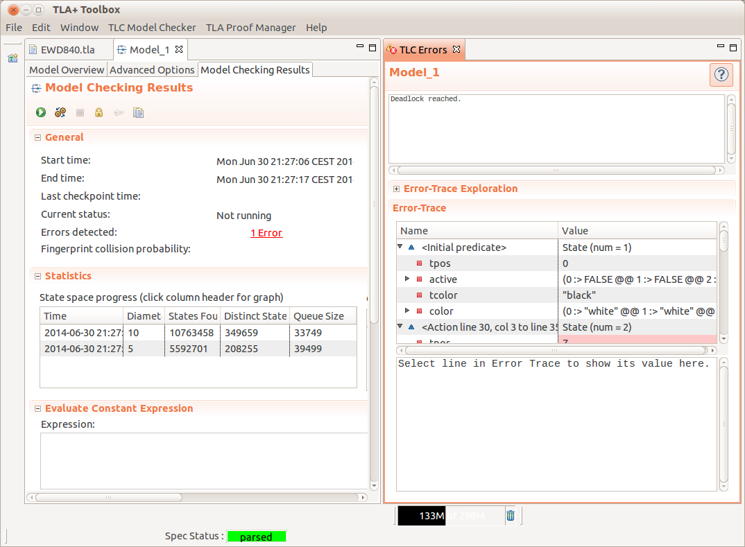Close the Model_1 editor tab
This screenshot has height=547, width=745.
click(178, 49)
